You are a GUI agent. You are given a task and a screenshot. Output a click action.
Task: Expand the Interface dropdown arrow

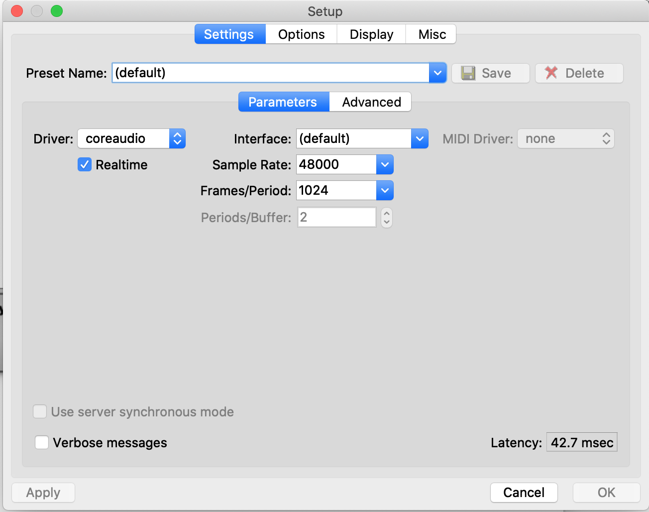pos(420,138)
